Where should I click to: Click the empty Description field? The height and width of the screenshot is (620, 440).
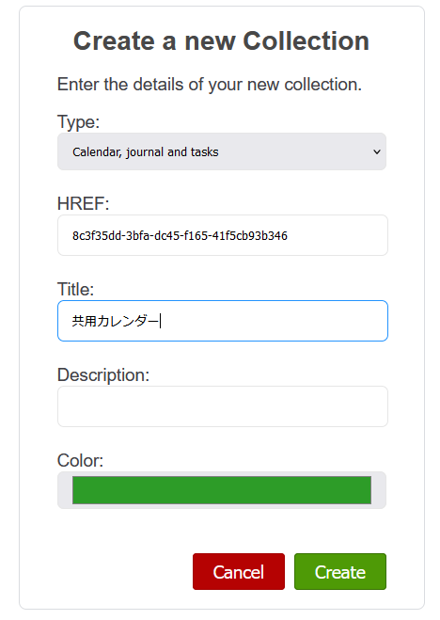(223, 406)
